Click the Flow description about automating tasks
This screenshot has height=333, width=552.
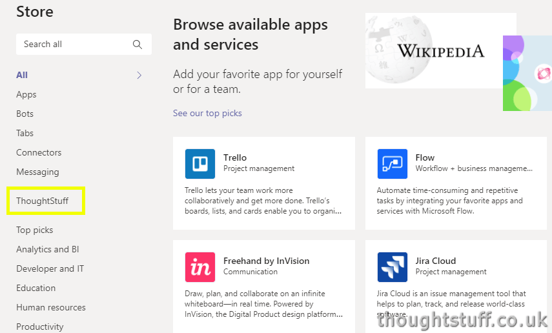[449, 201]
